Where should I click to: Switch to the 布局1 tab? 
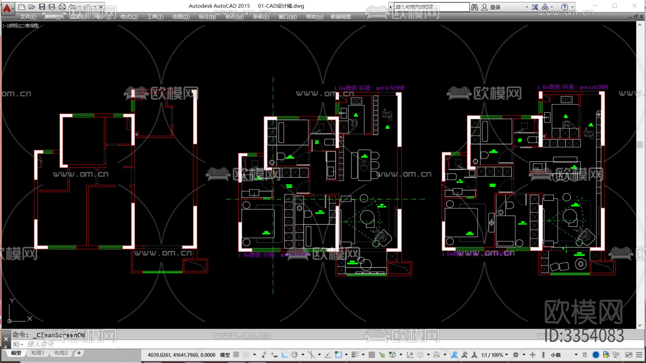(x=38, y=353)
